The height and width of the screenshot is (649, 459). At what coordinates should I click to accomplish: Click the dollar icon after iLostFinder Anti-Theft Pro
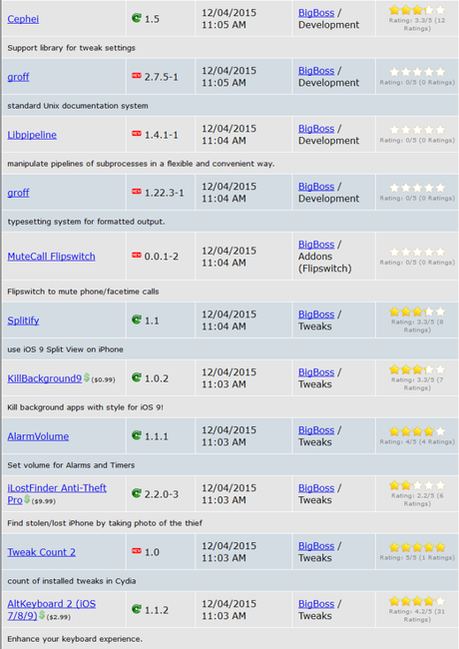click(x=27, y=499)
